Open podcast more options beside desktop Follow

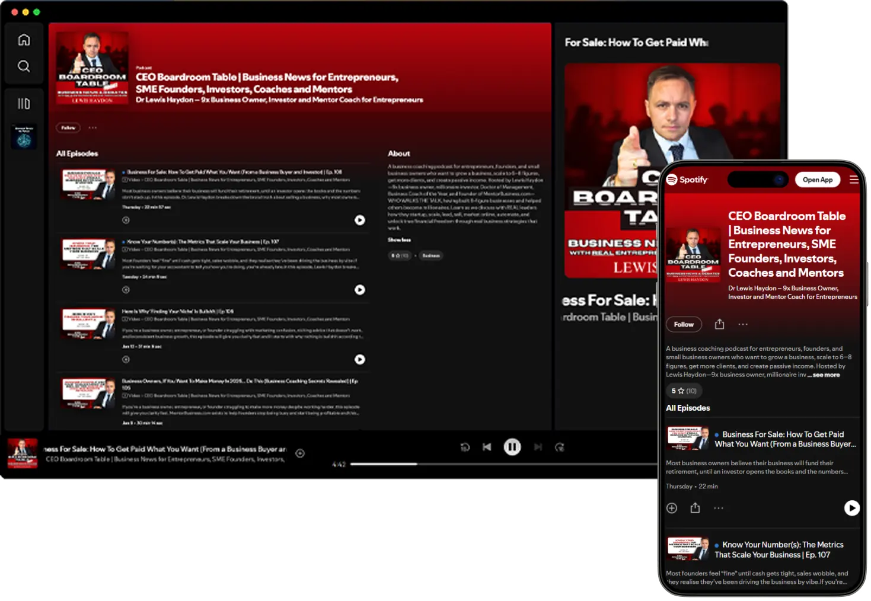coord(92,127)
